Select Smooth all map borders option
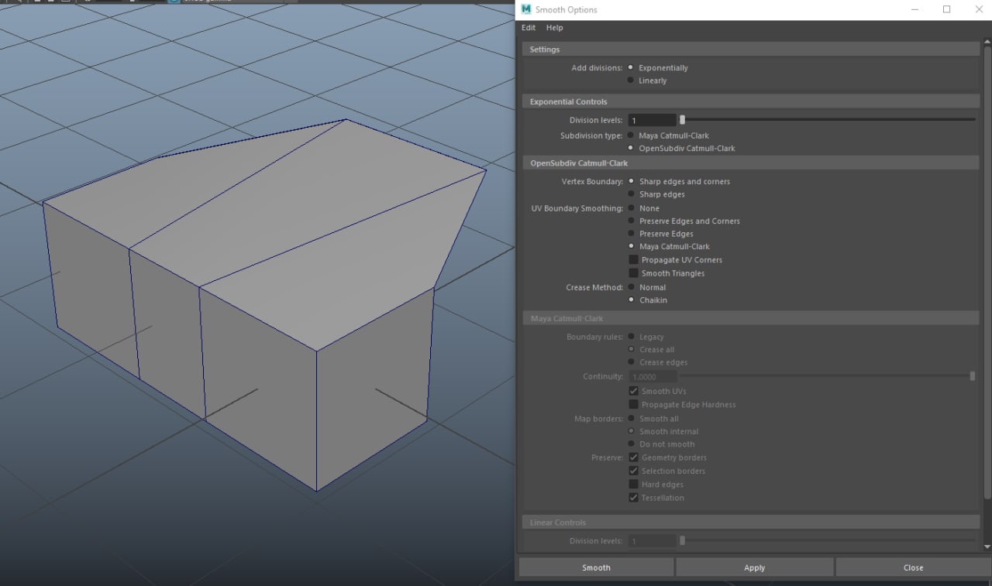The height and width of the screenshot is (586, 992). [x=631, y=419]
